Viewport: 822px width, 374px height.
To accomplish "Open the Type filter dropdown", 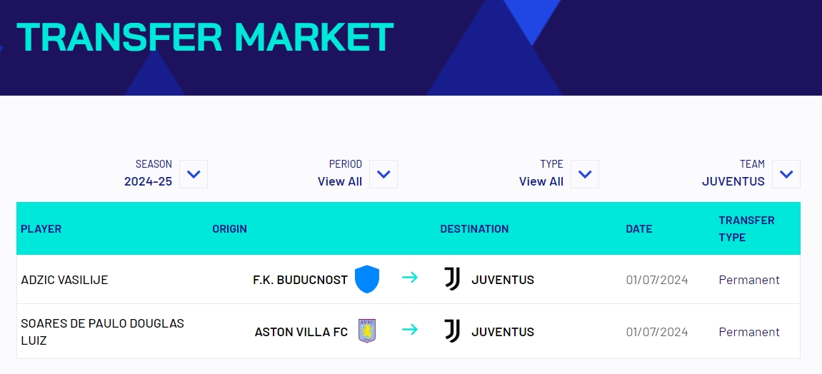I will [585, 174].
